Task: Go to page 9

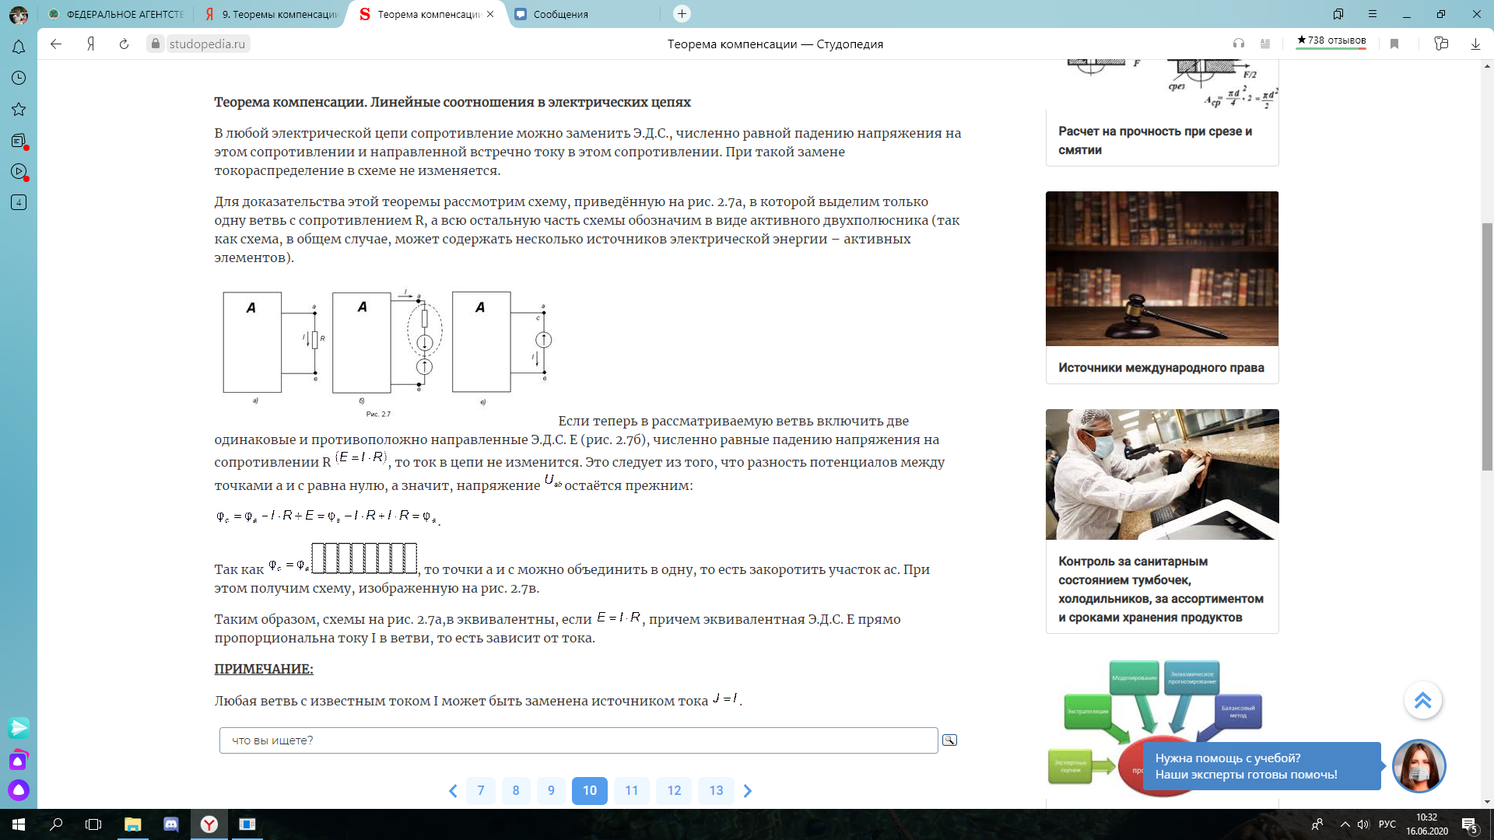Action: (x=551, y=791)
